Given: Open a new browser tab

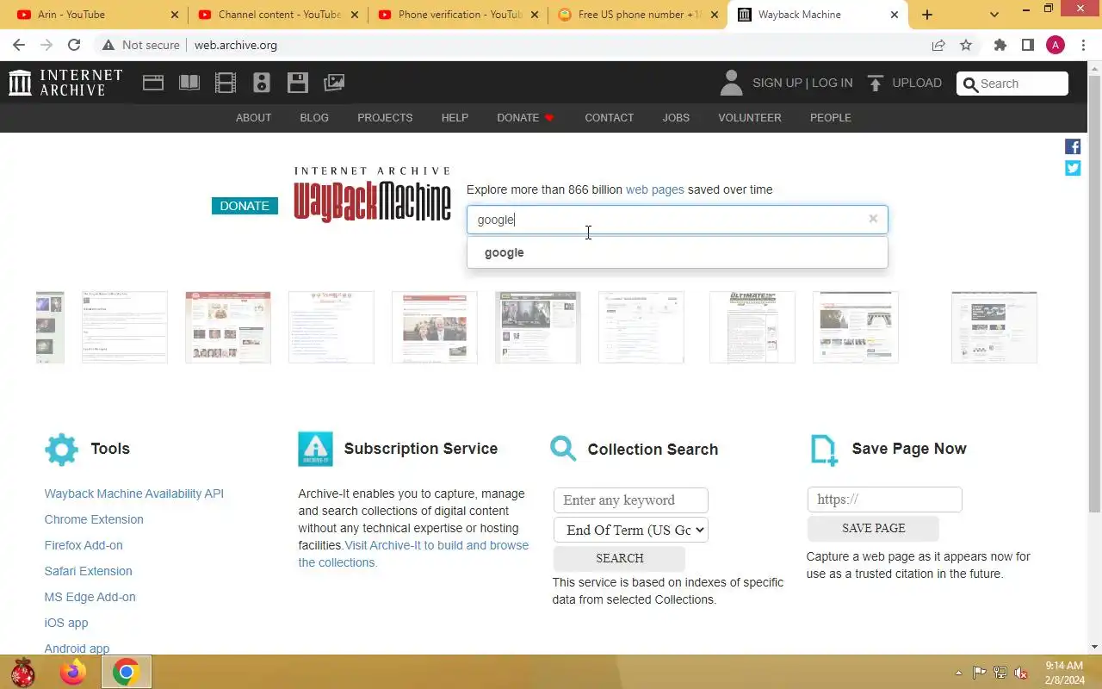Looking at the screenshot, I should tap(927, 15).
